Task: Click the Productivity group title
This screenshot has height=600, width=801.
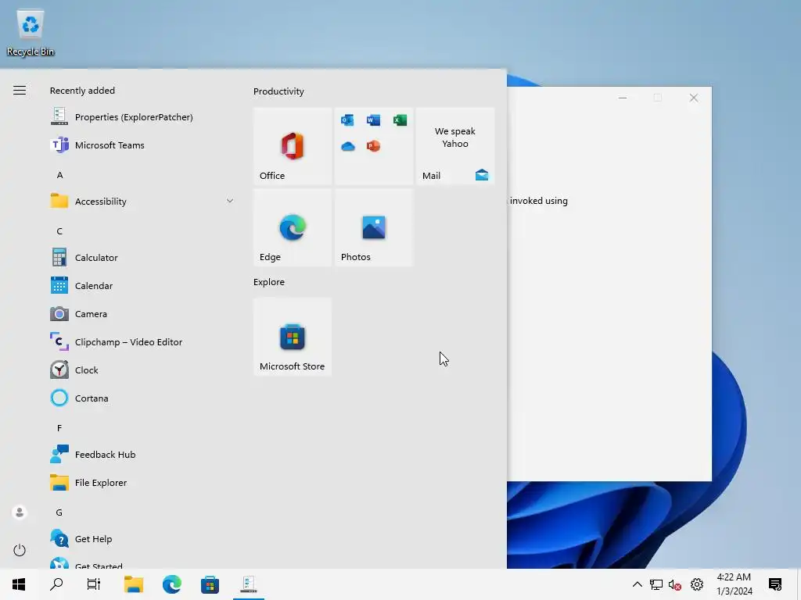Action: 278,91
